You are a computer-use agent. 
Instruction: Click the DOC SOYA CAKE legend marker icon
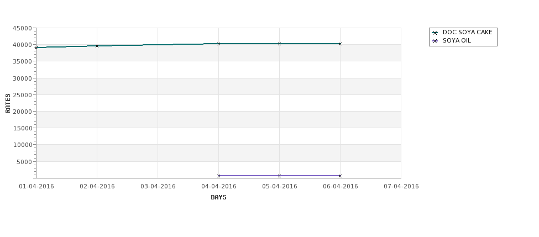pyautogui.click(x=435, y=33)
